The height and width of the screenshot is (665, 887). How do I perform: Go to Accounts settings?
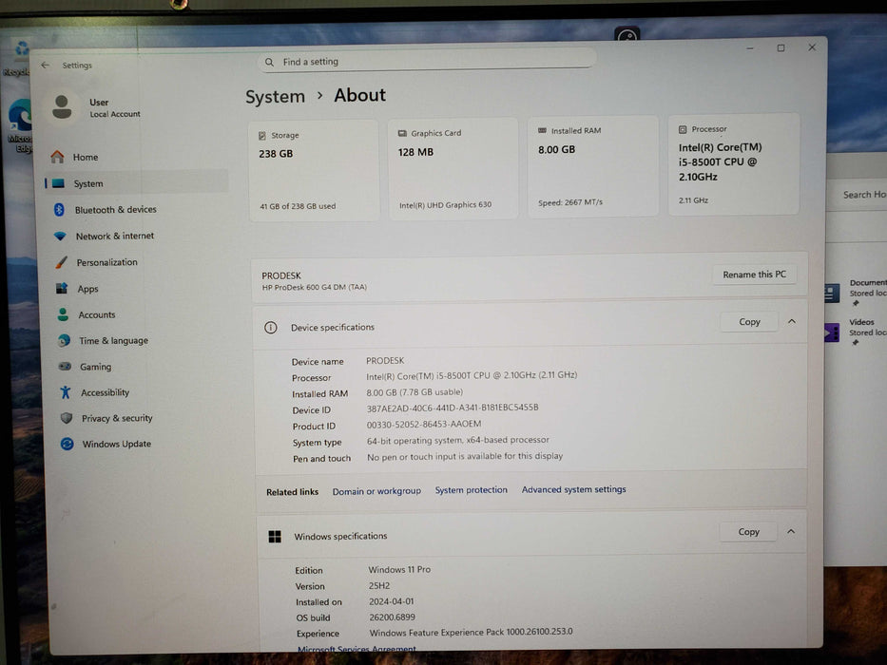(142, 314)
